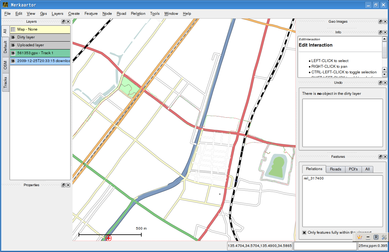The height and width of the screenshot is (252, 389).
Task: Click the empty Undo history list box
Action: tap(342, 123)
